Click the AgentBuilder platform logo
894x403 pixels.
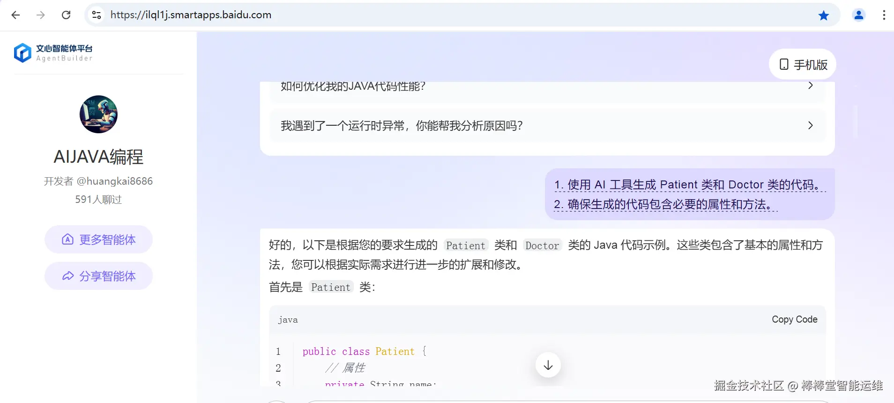click(53, 53)
